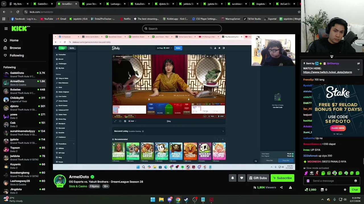Image resolution: width=364 pixels, height=204 pixels.
Task: Open the TikTok Studio bookmark
Action: pyautogui.click(x=252, y=19)
